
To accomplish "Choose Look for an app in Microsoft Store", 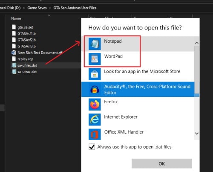I will coord(142,71).
